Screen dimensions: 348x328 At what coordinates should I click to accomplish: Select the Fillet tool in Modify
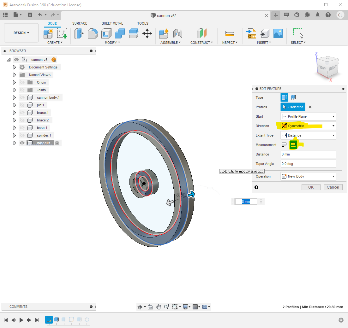93,33
